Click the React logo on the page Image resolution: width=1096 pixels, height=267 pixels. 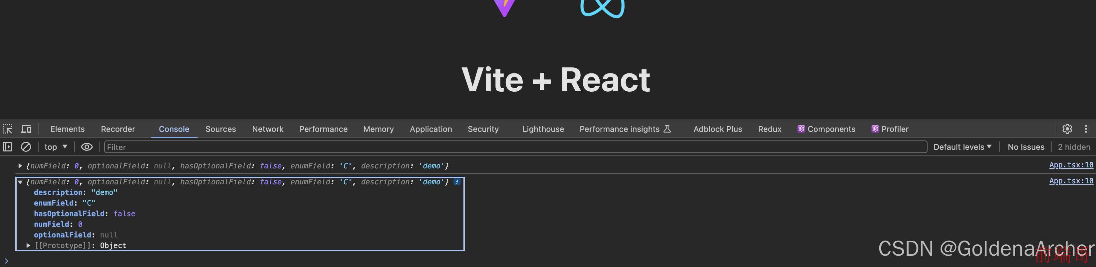tap(603, 9)
